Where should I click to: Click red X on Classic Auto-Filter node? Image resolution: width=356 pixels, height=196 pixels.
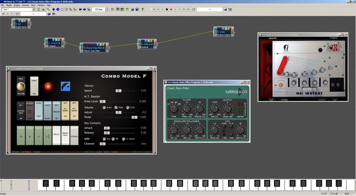tap(107, 45)
